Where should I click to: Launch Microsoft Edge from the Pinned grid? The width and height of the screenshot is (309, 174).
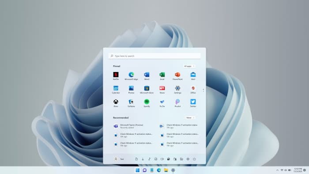point(131,76)
